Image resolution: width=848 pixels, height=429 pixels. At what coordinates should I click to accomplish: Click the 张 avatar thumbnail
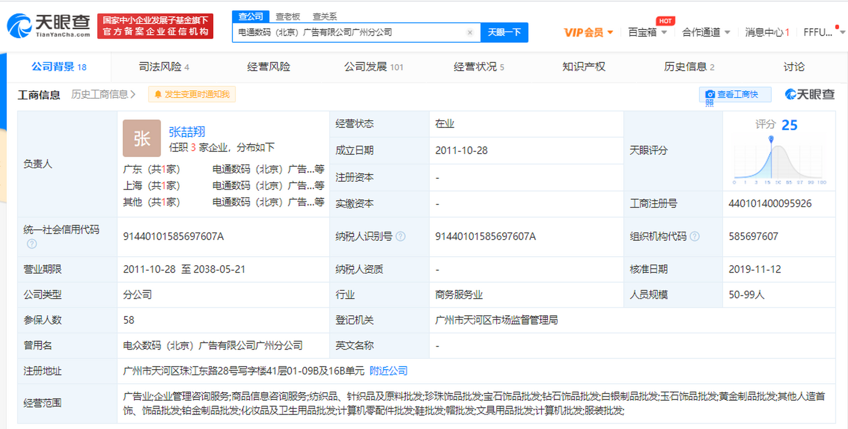pos(142,138)
